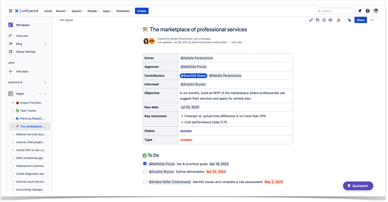The height and width of the screenshot is (202, 388).
Task: Check off the Define deliverables task
Action: click(145, 171)
